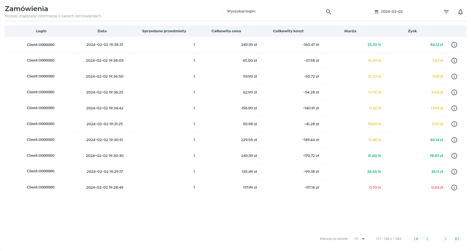Go to next page of orders
Screen dimensions: 471x251
445,239
